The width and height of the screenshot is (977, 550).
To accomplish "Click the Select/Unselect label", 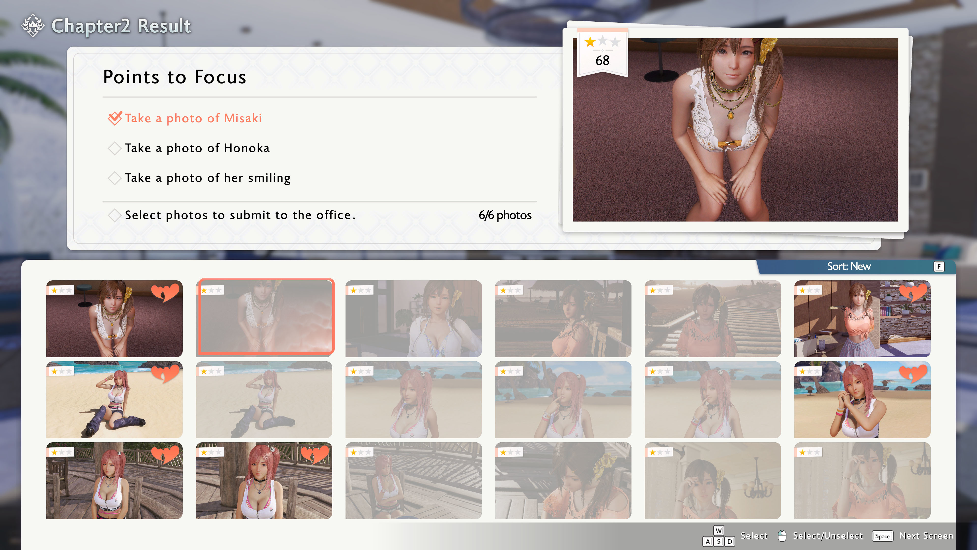I will coord(828,535).
